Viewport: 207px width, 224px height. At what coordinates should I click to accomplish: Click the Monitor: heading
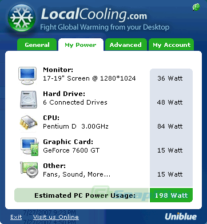tap(58, 70)
